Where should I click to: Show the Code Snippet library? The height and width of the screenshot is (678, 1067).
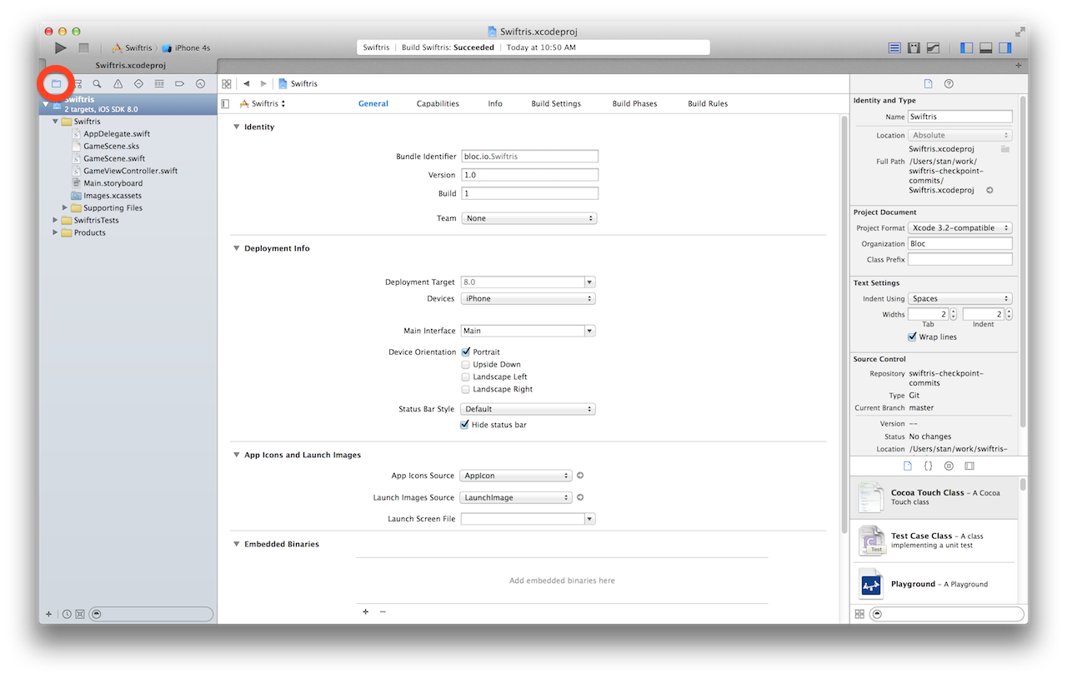928,466
